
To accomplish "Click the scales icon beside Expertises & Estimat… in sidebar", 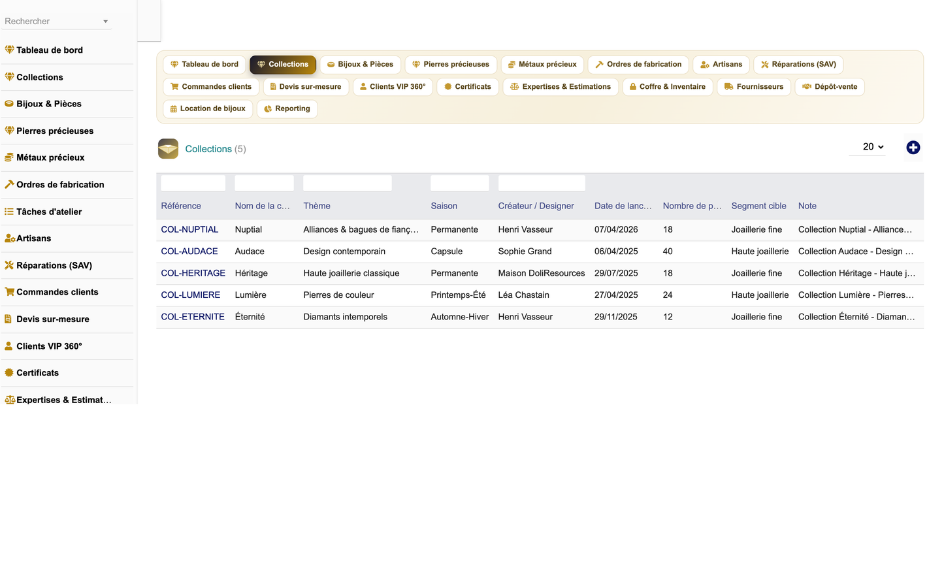I will coord(10,400).
